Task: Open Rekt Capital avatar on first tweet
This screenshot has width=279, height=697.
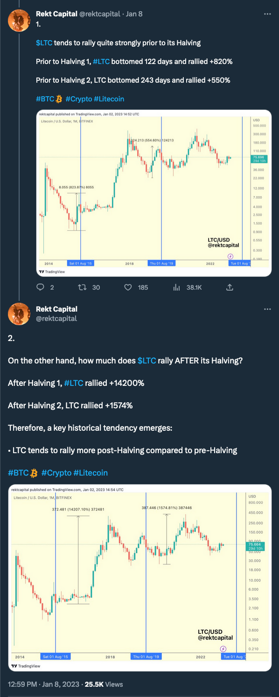Action: tap(19, 20)
